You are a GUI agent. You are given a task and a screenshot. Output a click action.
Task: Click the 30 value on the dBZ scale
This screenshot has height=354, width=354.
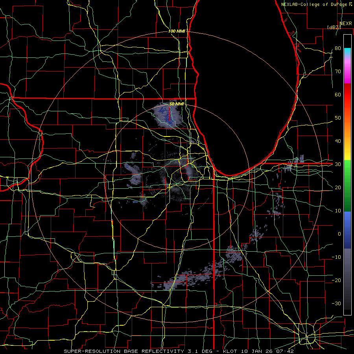tap(338, 164)
